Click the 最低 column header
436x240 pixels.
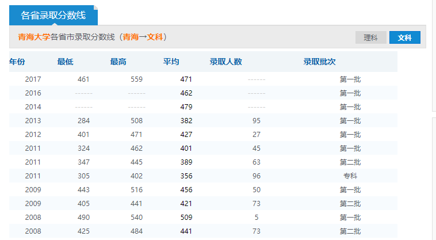[x=65, y=62]
